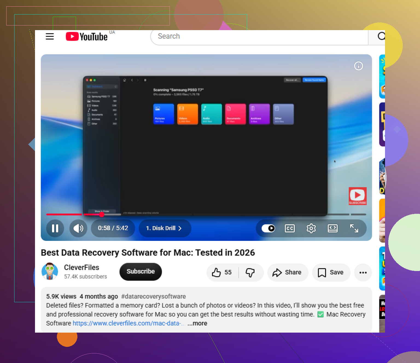Click the purple Archives tile in the video
This screenshot has height=363, width=420.
click(259, 114)
